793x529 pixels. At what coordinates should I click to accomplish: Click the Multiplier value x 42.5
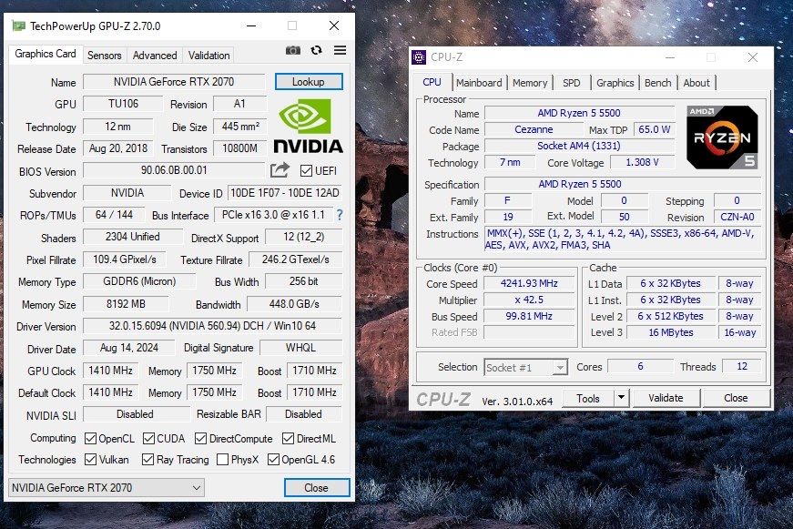coord(529,300)
